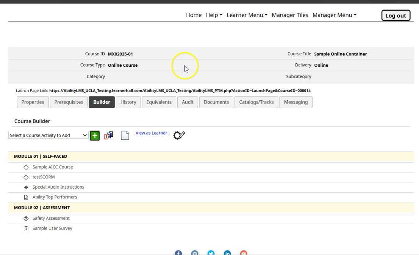Click the numbered pages reorder icon

pyautogui.click(x=109, y=135)
